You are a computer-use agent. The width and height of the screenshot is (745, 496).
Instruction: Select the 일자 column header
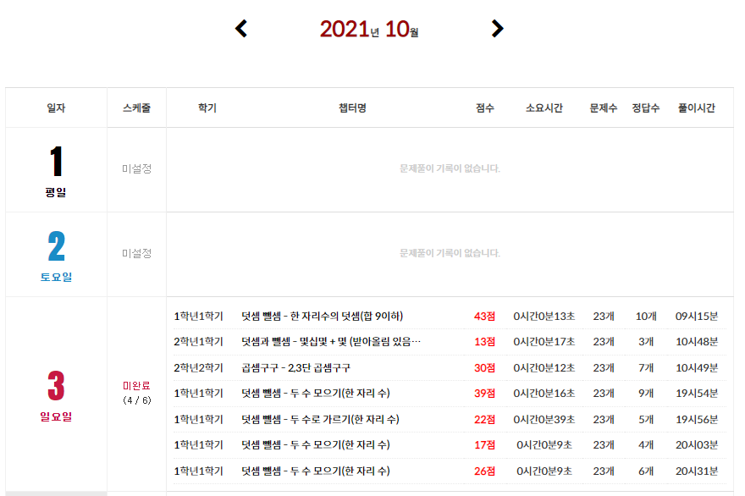(56, 107)
